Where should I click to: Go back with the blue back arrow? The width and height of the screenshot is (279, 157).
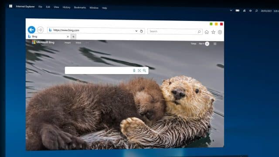coord(31,30)
